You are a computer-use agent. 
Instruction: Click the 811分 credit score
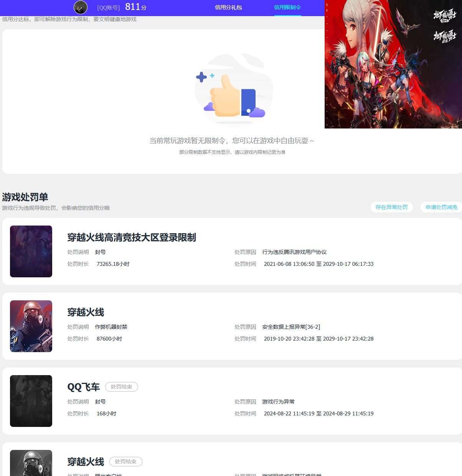coord(136,7)
